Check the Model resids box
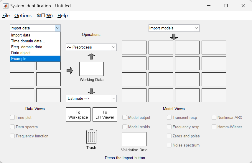252x163 pixels. pyautogui.click(x=125, y=127)
